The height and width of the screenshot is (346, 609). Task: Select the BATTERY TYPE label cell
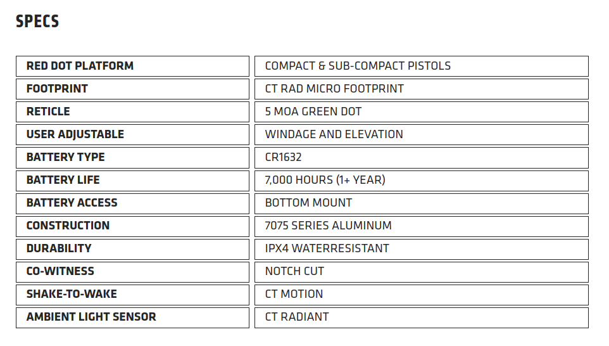132,157
